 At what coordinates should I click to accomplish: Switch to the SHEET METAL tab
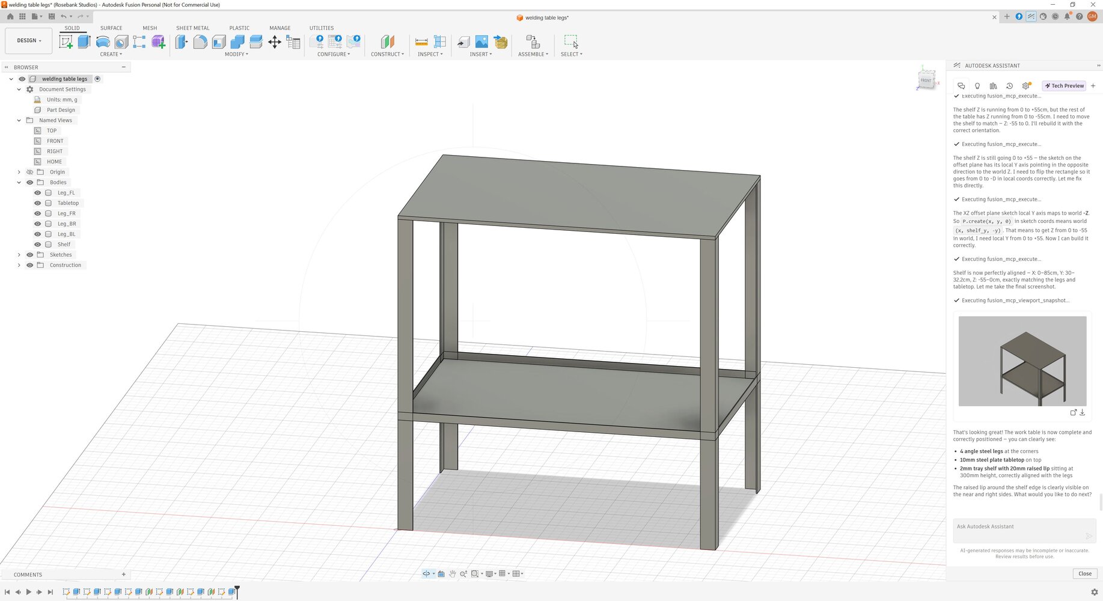click(x=193, y=28)
